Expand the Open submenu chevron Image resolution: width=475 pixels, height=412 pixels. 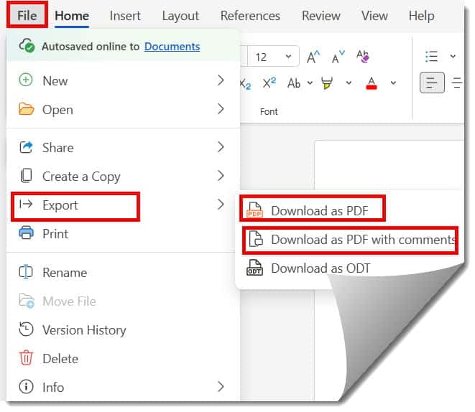point(221,109)
